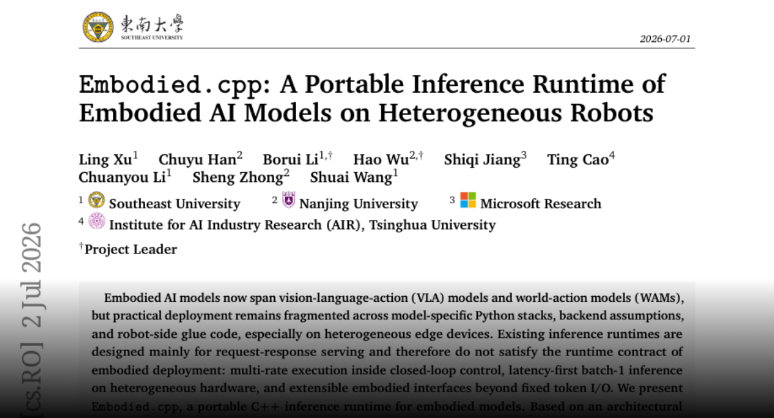This screenshot has height=418, width=774.
Task: Click the Tsinghua University seal icon
Action: click(97, 221)
